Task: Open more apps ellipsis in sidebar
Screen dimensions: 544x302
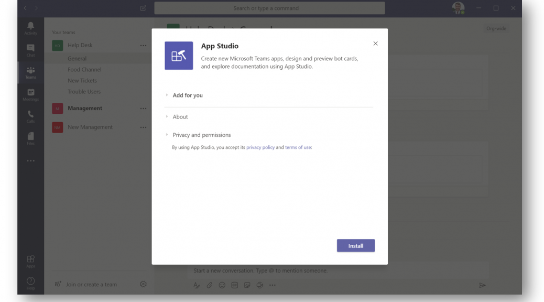Action: click(30, 161)
